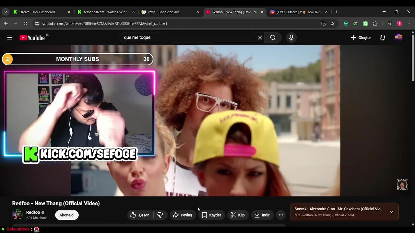The image size is (415, 233).
Task: Install app icon in address bar
Action: coord(323,24)
